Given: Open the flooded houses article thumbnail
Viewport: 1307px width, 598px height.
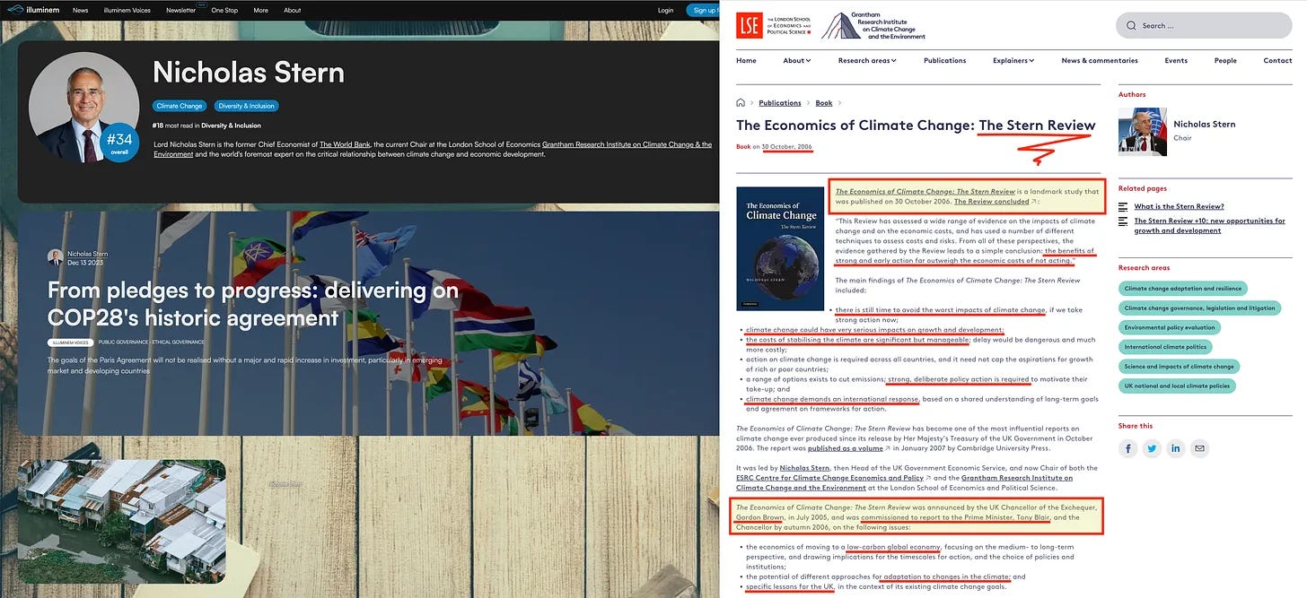Looking at the screenshot, I should coord(121,521).
